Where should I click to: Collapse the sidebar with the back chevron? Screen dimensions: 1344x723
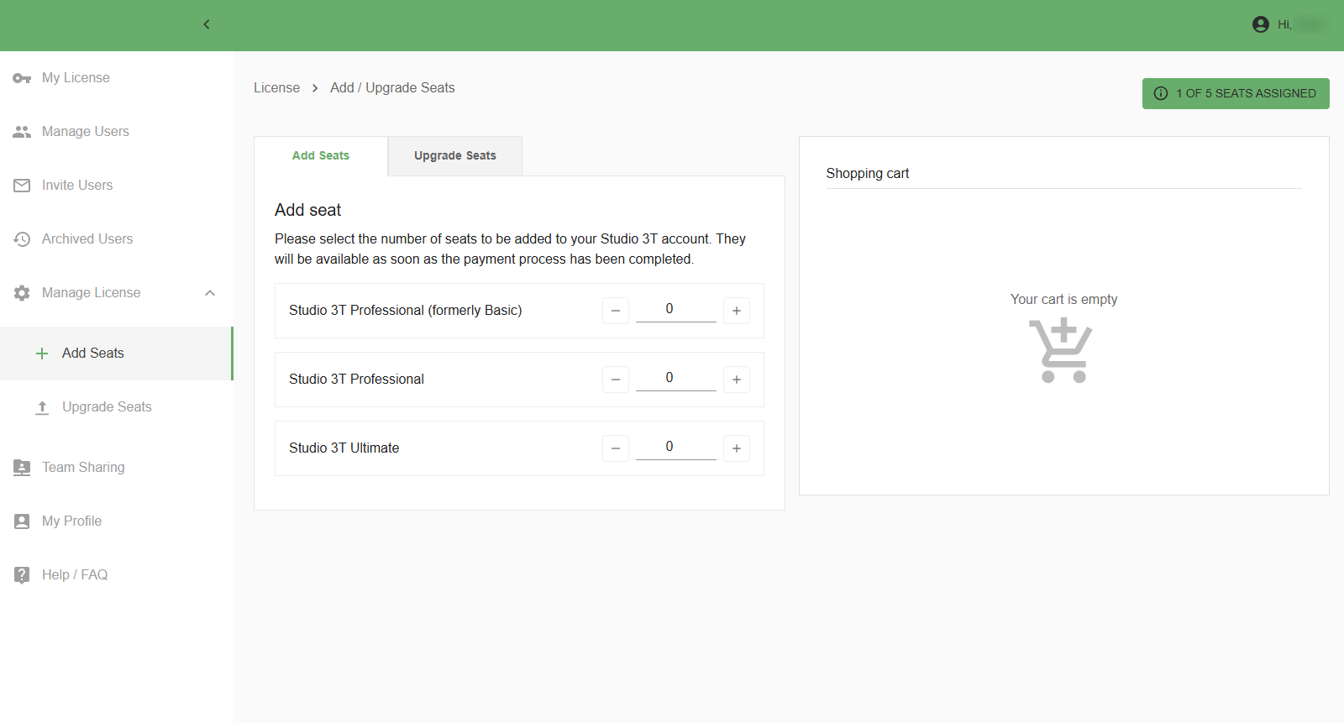[207, 24]
